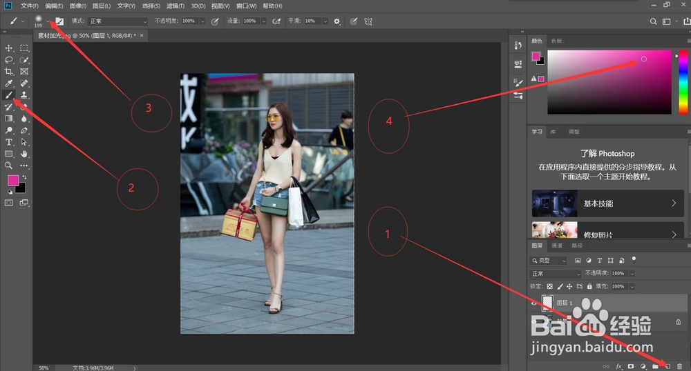This screenshot has width=691, height=371.
Task: Select the Brush tool in the toolbar
Action: (x=9, y=94)
